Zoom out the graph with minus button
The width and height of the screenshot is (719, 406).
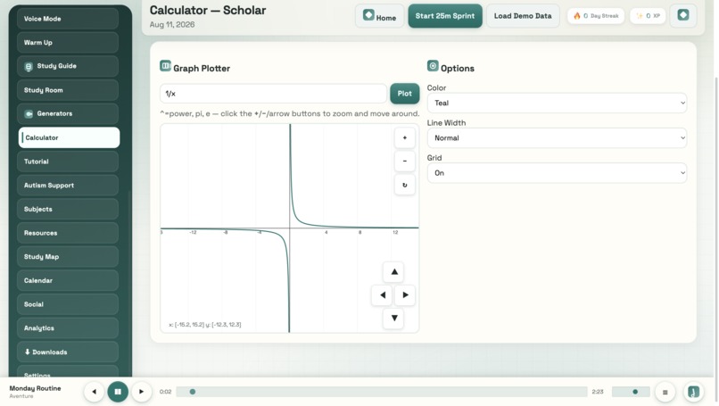click(404, 161)
